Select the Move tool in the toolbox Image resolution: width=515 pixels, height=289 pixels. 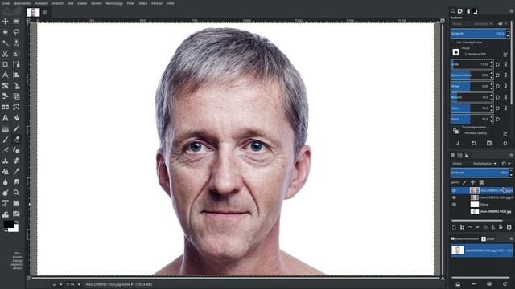[x=6, y=22]
